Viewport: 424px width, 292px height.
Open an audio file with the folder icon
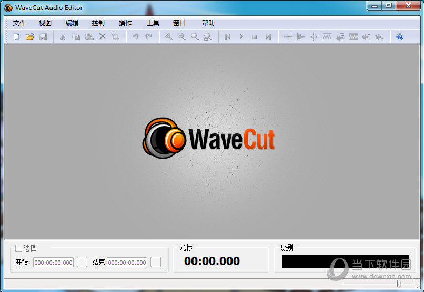30,37
